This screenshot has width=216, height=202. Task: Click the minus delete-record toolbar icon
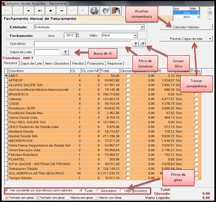62,11
